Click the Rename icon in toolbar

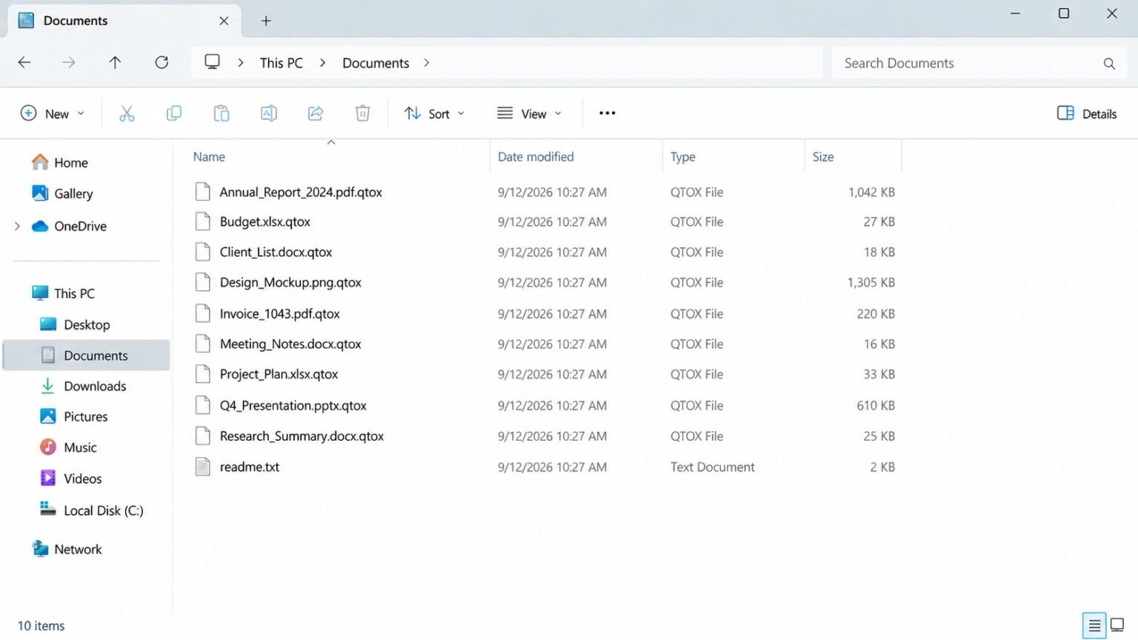pos(269,113)
